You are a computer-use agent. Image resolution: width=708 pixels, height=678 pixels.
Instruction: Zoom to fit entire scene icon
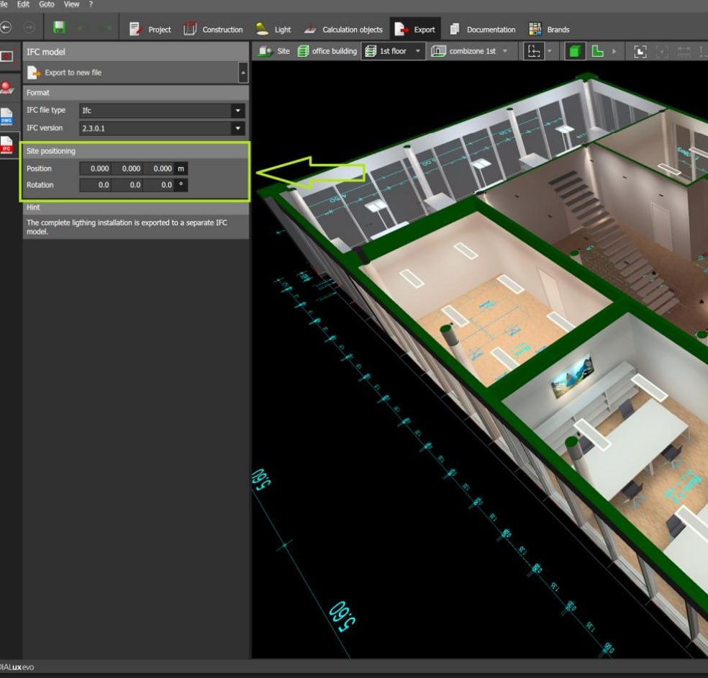click(640, 52)
